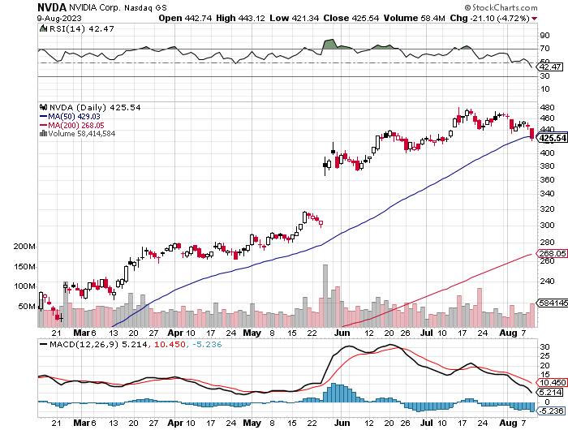Click the RSI(14) 42.47 label

pos(81,28)
